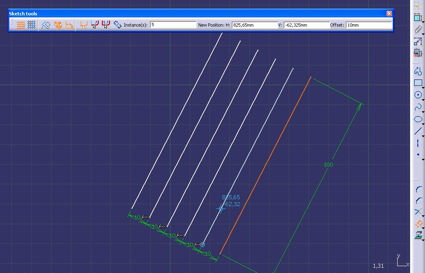Select the Project 3D Elements tool
Viewport: 425px width, 273px height.
(x=419, y=235)
